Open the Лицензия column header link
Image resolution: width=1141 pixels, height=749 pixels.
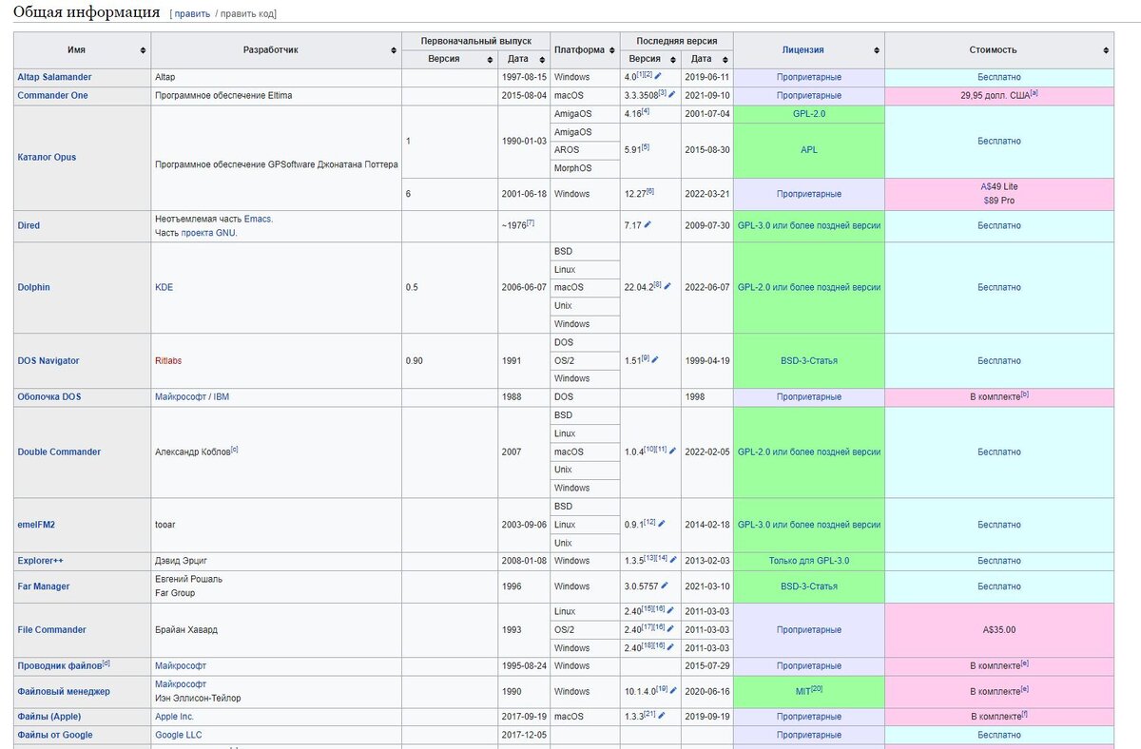(803, 49)
